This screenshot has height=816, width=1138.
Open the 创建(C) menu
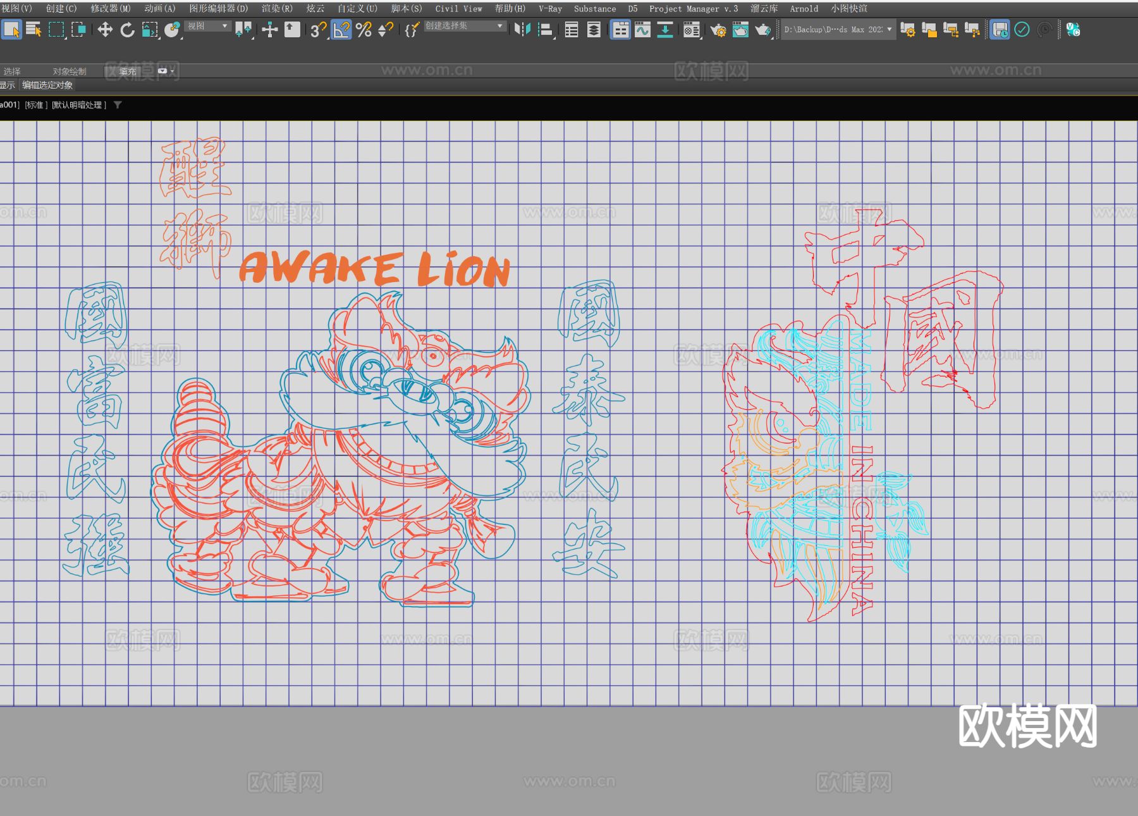click(x=61, y=8)
